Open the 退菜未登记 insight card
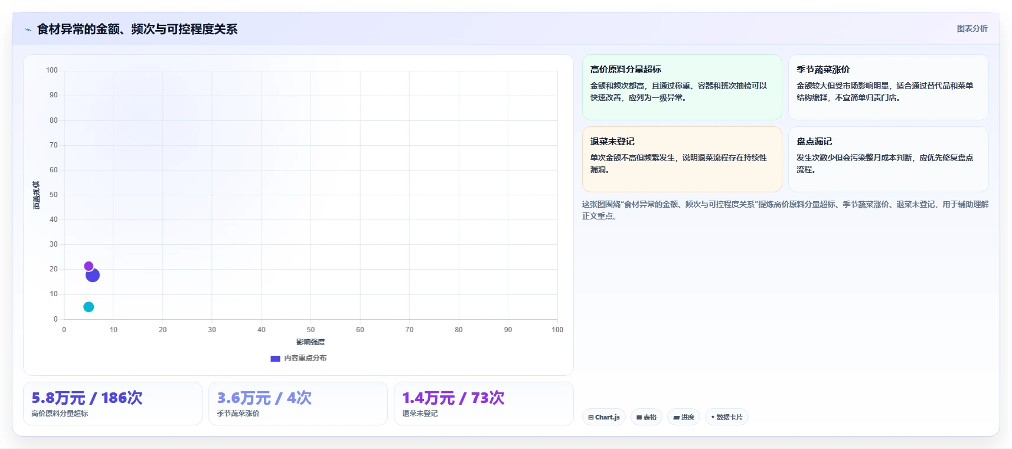Viewport: 1012px width, 449px height. pyautogui.click(x=682, y=159)
